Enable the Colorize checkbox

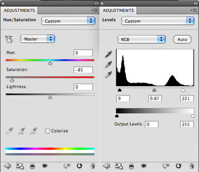(47, 131)
